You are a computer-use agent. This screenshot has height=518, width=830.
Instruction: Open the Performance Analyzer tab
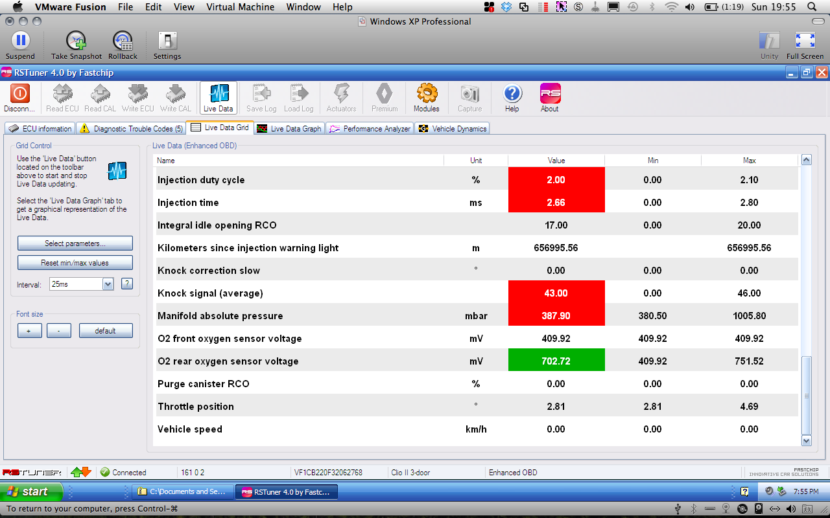[370, 128]
